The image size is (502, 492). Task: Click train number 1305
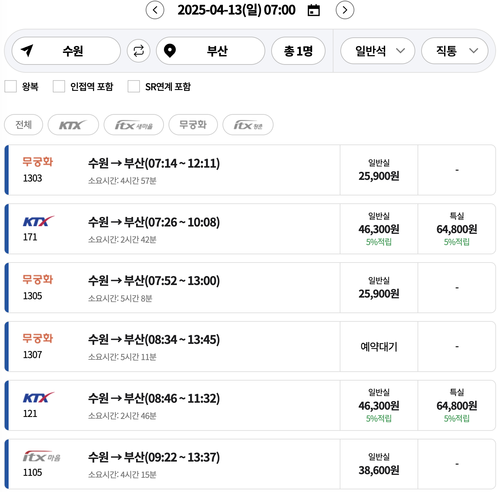(32, 296)
